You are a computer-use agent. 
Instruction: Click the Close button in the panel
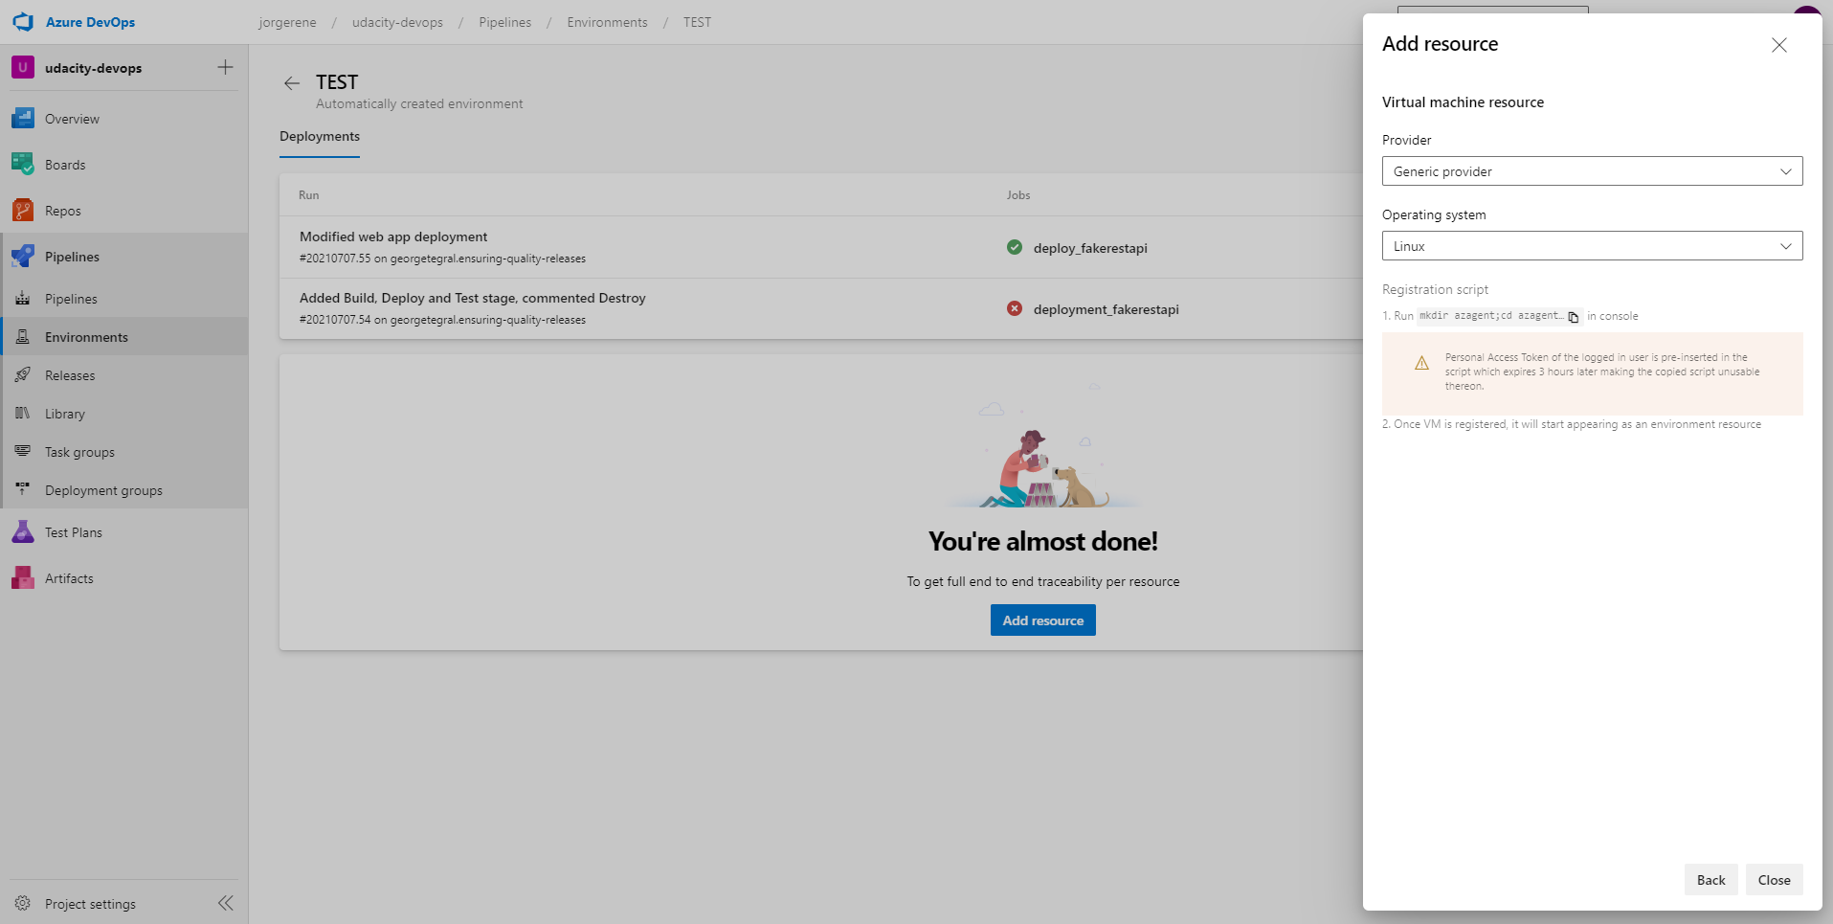pos(1774,880)
